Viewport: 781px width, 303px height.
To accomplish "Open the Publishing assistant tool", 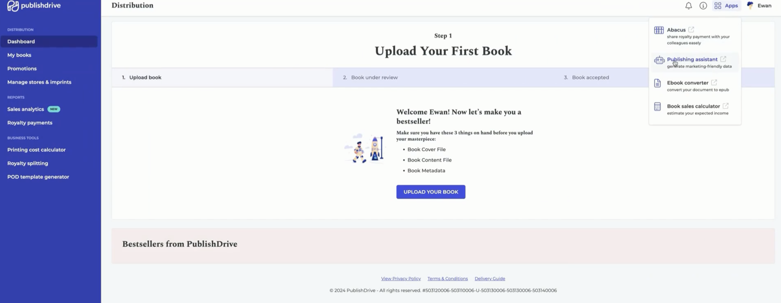I will (x=692, y=59).
